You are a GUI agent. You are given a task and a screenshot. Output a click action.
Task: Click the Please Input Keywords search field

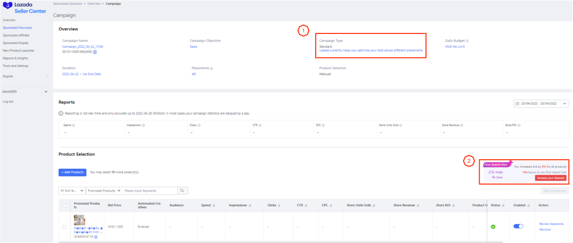coord(149,190)
